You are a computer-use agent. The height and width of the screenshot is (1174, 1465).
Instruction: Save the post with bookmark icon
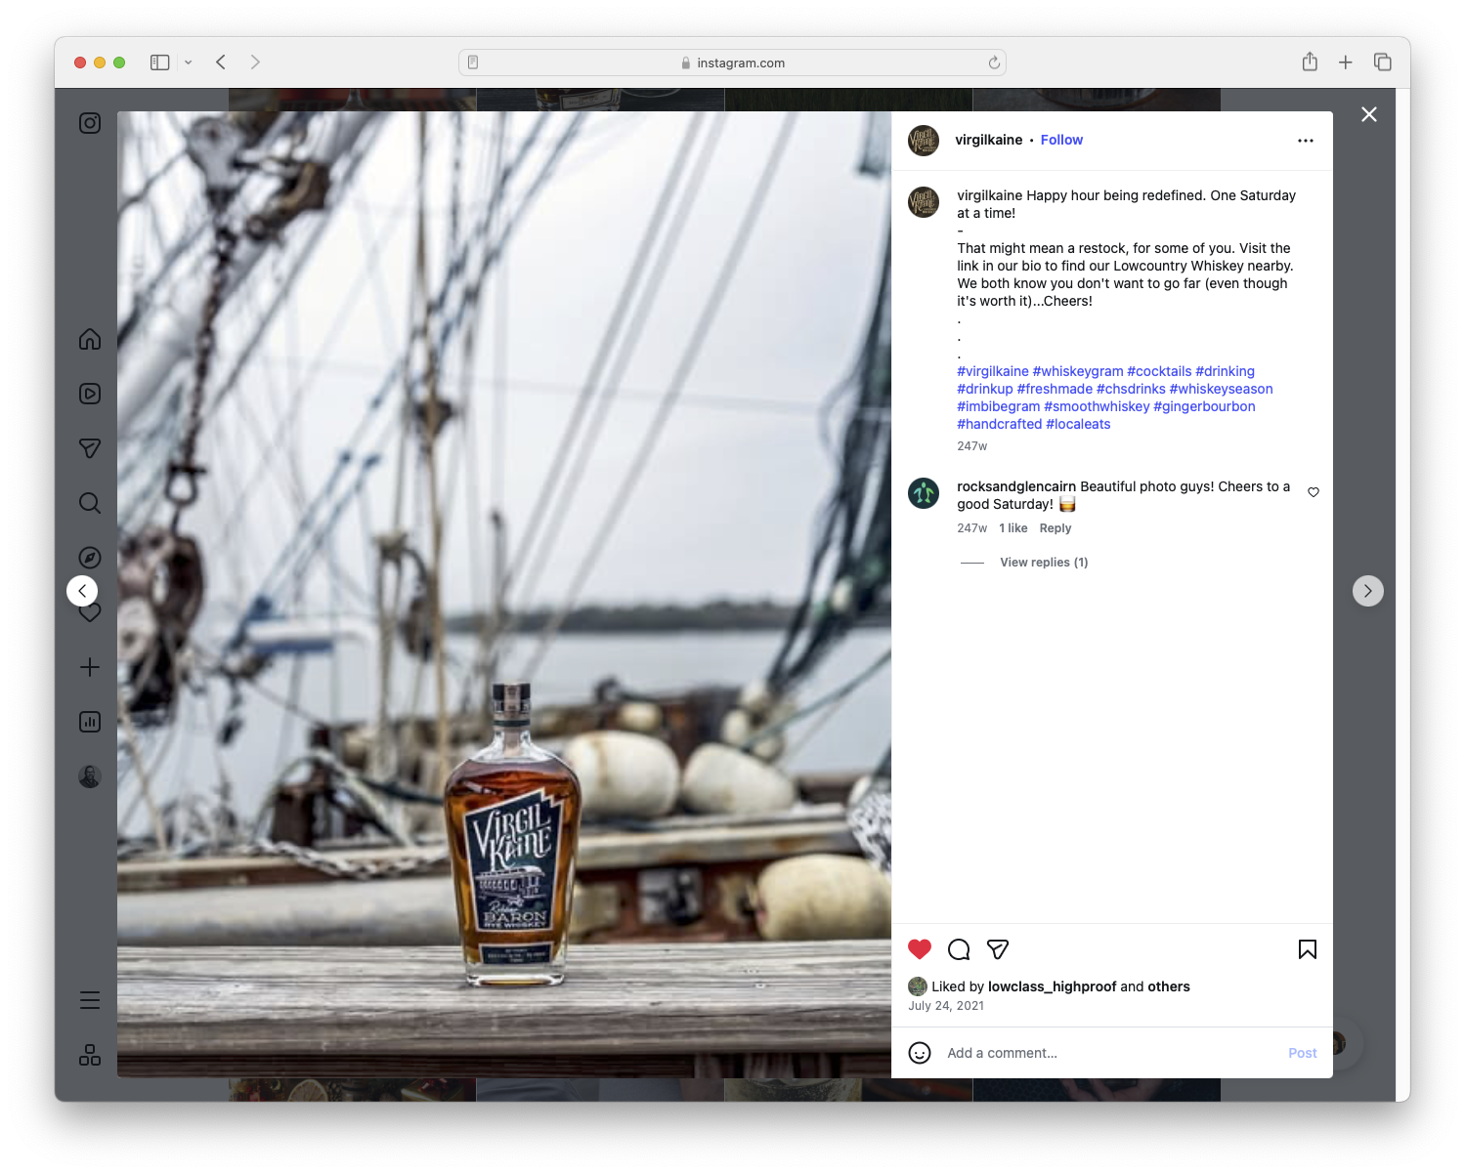tap(1308, 949)
